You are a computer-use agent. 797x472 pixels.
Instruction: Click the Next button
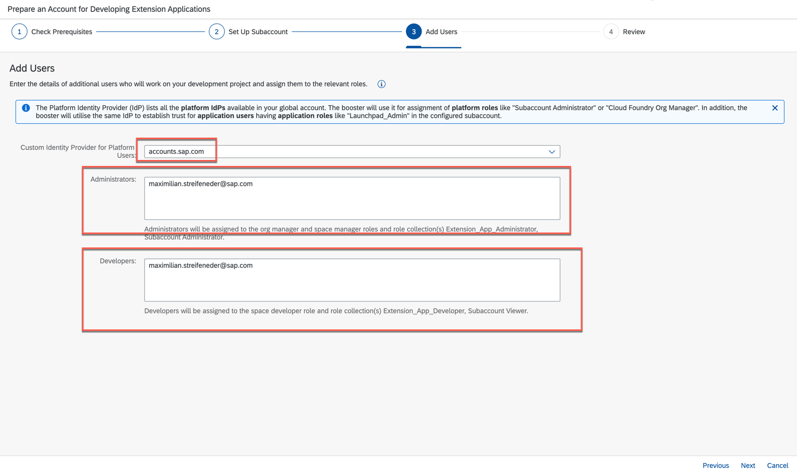click(748, 466)
